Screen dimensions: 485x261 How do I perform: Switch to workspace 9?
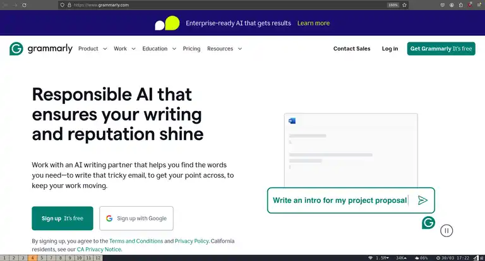[x=70, y=258]
